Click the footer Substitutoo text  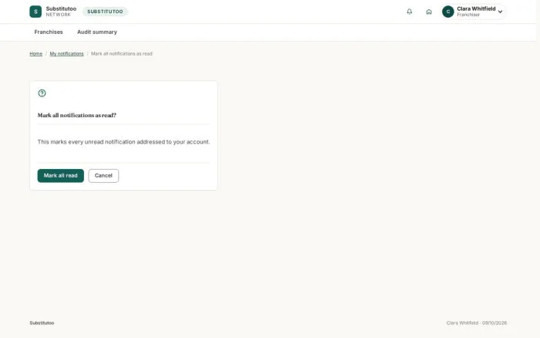(x=42, y=323)
